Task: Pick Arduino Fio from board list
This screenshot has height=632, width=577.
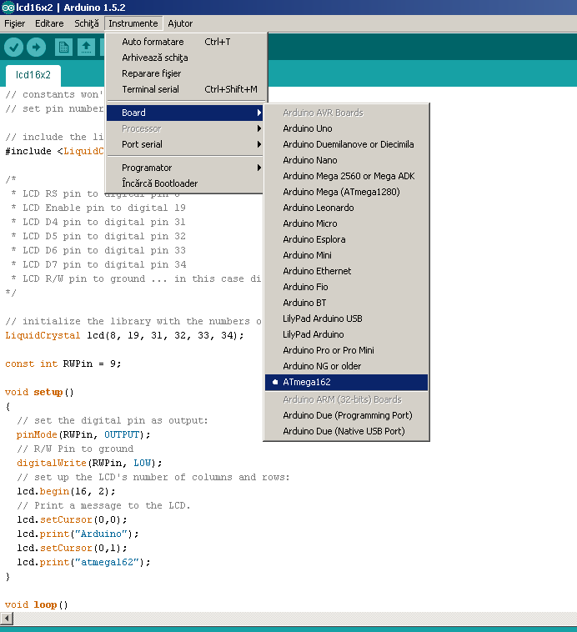Action: [x=346, y=287]
